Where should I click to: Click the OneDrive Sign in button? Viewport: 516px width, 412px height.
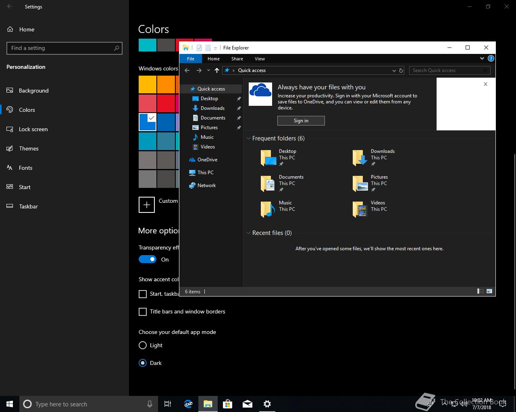click(301, 121)
